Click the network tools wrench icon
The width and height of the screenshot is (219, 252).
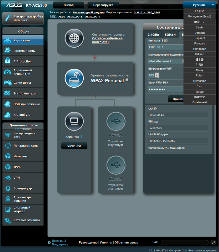tap(8, 220)
